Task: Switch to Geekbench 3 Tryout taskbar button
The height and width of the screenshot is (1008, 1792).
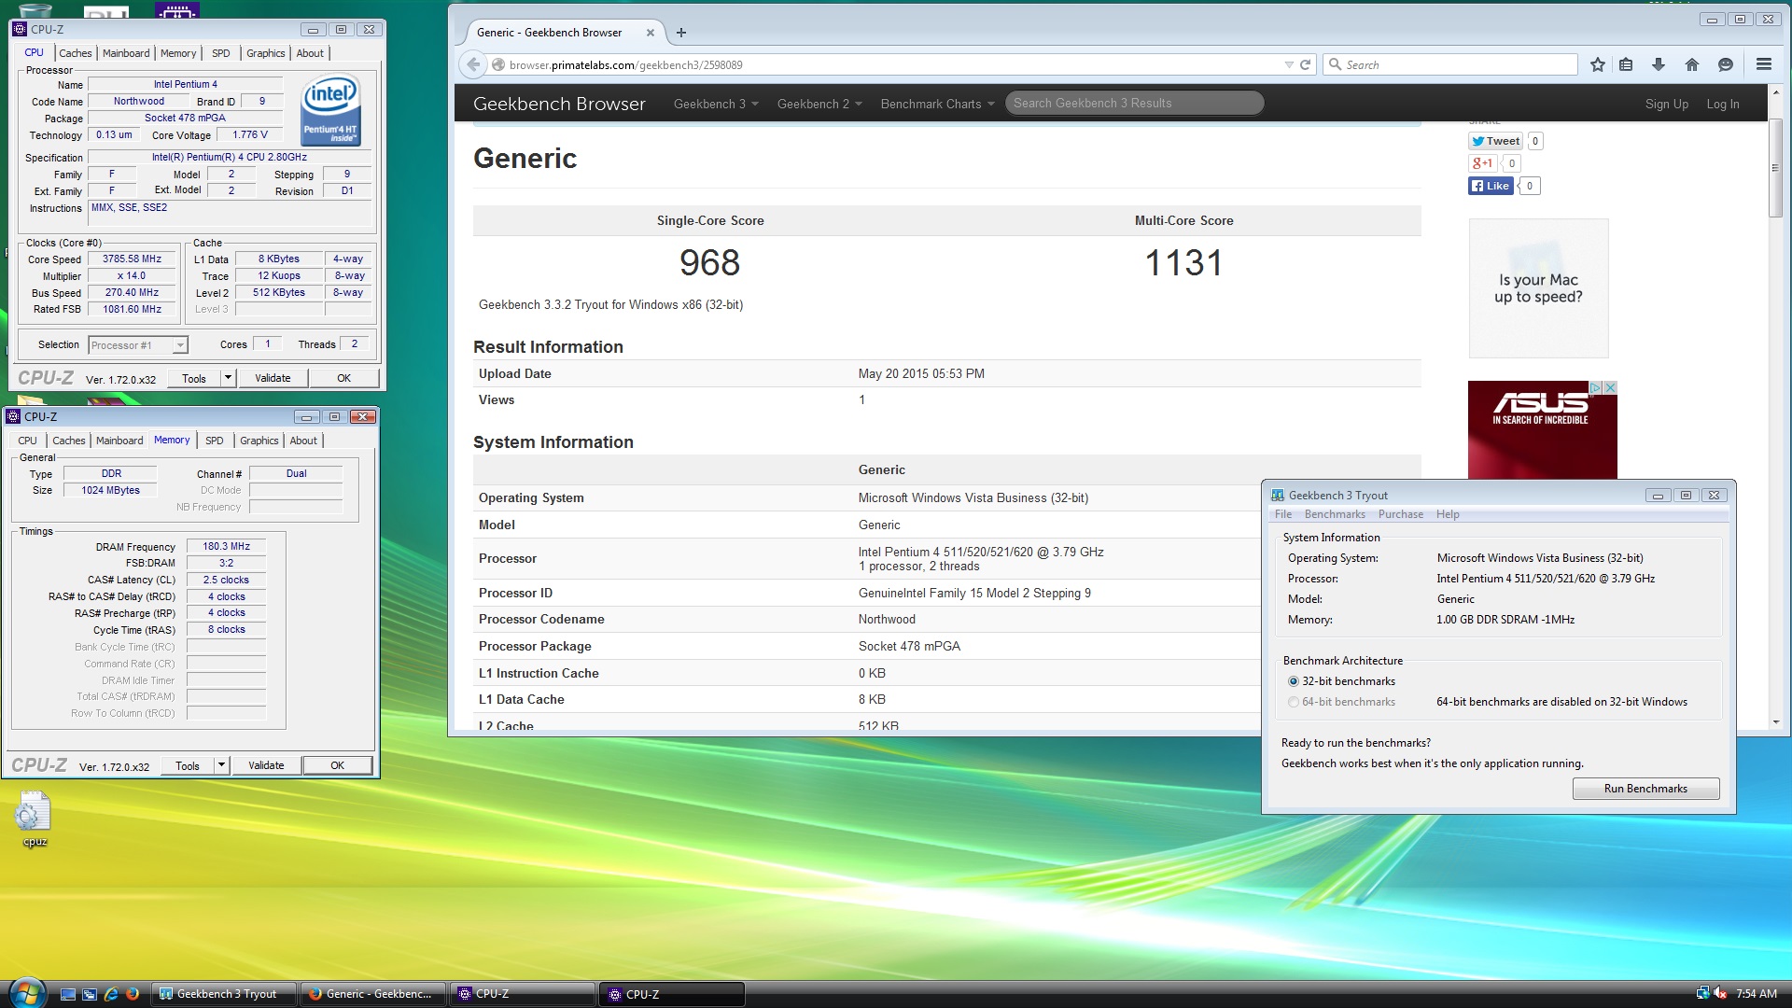Action: 226,994
